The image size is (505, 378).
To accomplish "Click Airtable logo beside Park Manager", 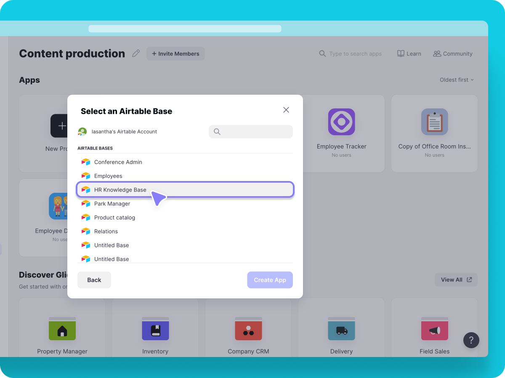I will coord(86,204).
